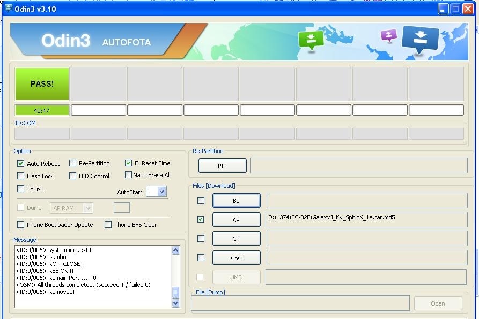Click the File [Dump] path field
479x319 pixels.
[x=300, y=303]
